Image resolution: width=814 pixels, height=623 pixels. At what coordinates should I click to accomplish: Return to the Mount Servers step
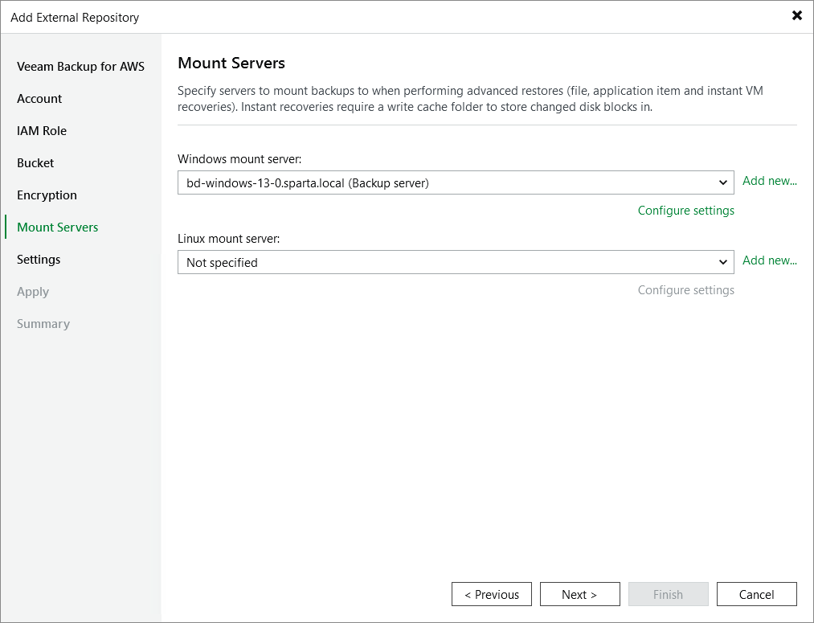point(57,227)
